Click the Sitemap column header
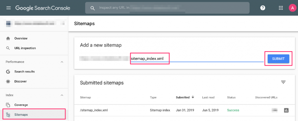The image size is (298, 121). pos(85,97)
